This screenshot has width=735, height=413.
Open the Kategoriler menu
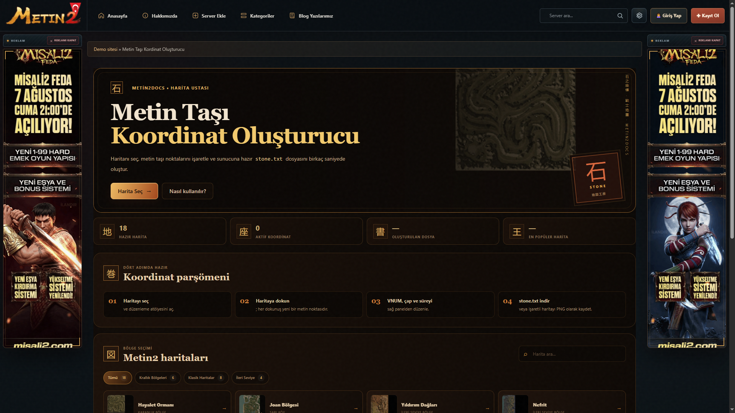pyautogui.click(x=257, y=16)
